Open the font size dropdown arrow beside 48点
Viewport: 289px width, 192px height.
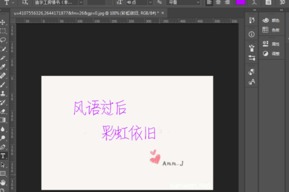[x=150, y=2]
